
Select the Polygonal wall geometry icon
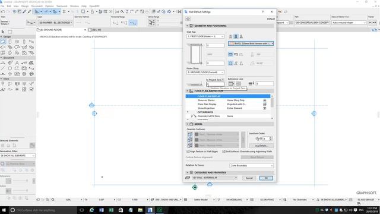pyautogui.click(x=241, y=54)
